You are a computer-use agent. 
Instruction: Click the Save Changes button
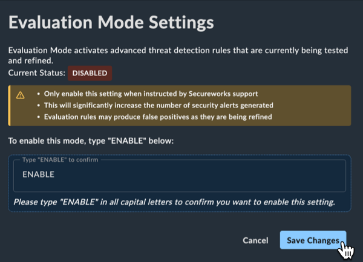point(313,240)
